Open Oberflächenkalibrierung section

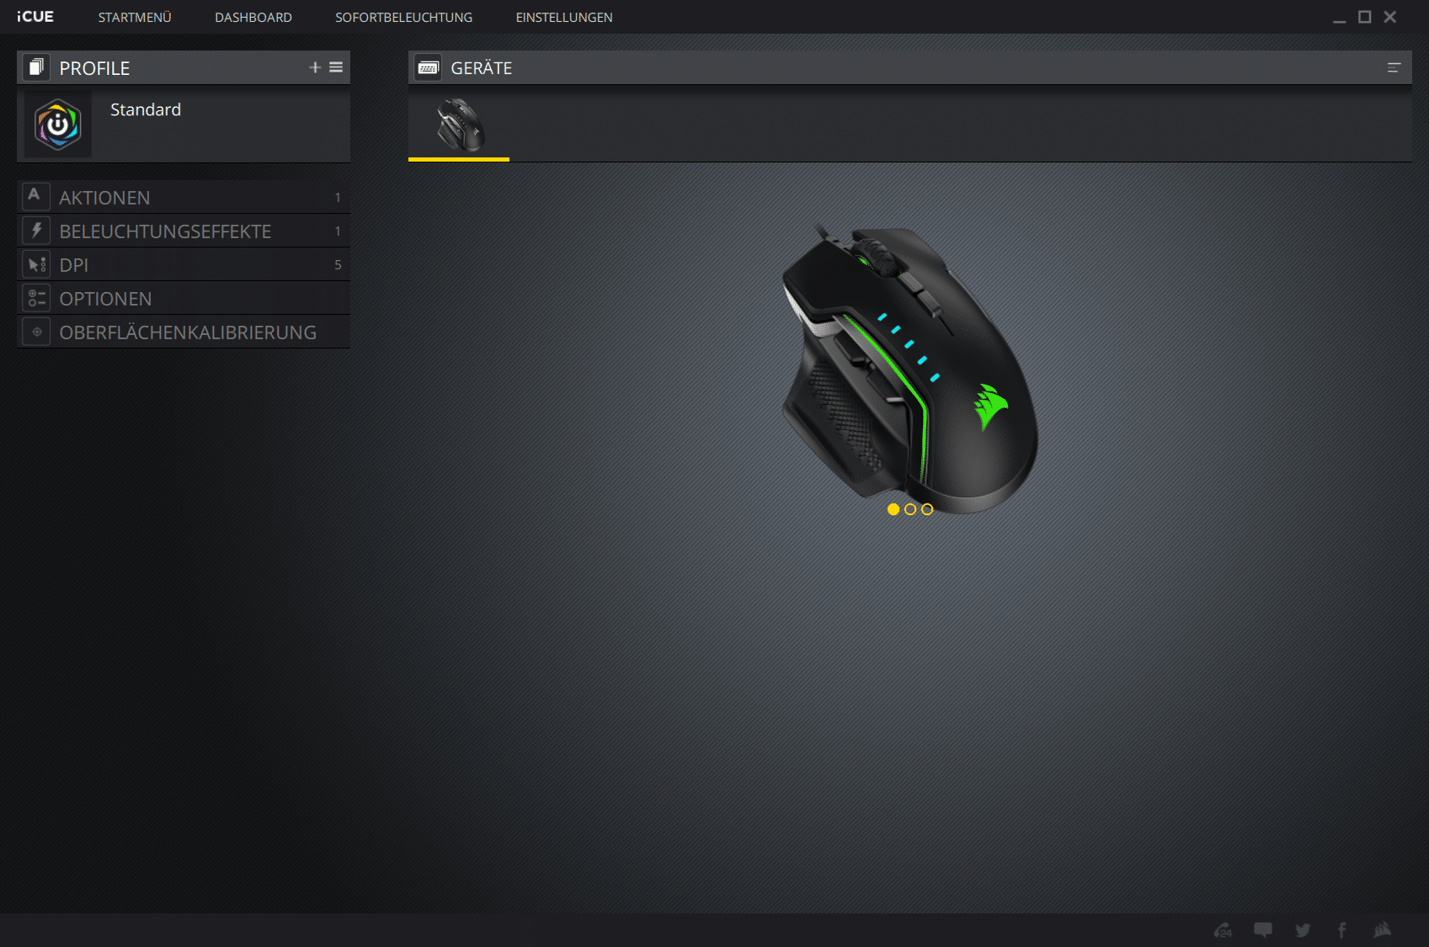pos(188,333)
